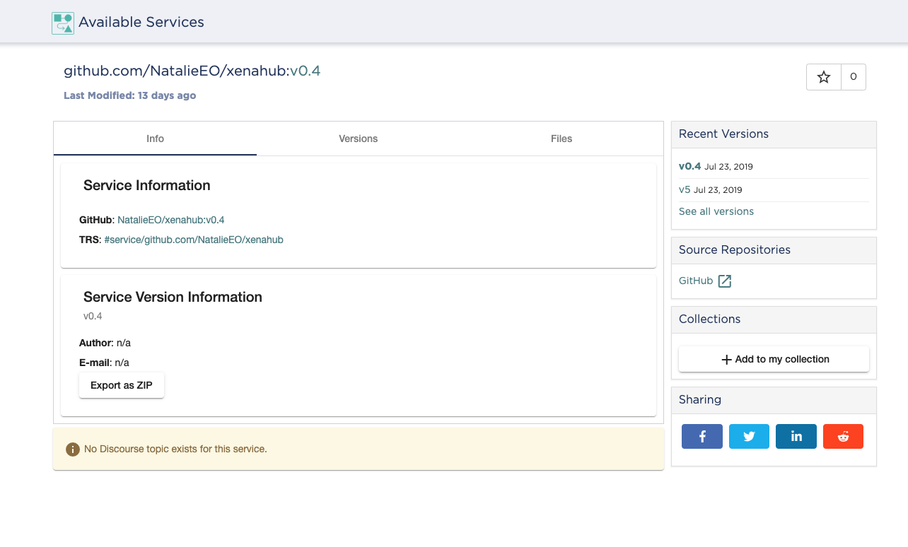Click the Dockstore logo icon

pyautogui.click(x=63, y=23)
